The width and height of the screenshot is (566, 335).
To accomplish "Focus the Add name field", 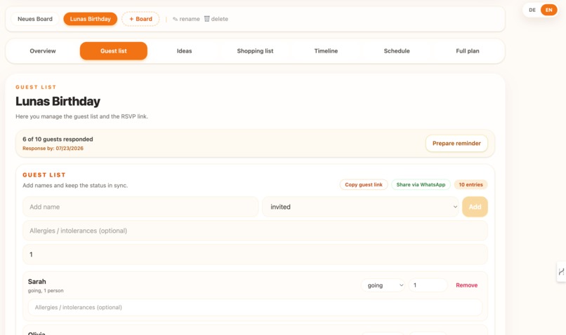I will click(x=140, y=207).
